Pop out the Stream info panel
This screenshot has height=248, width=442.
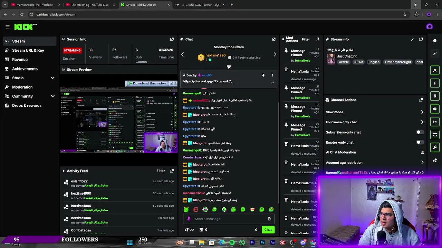click(421, 39)
